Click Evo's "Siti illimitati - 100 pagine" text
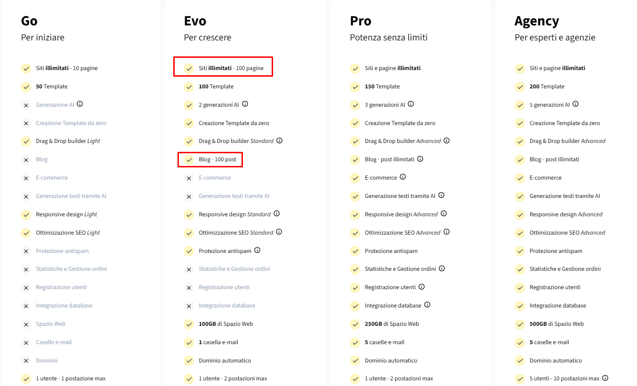The height and width of the screenshot is (386, 637). point(231,68)
